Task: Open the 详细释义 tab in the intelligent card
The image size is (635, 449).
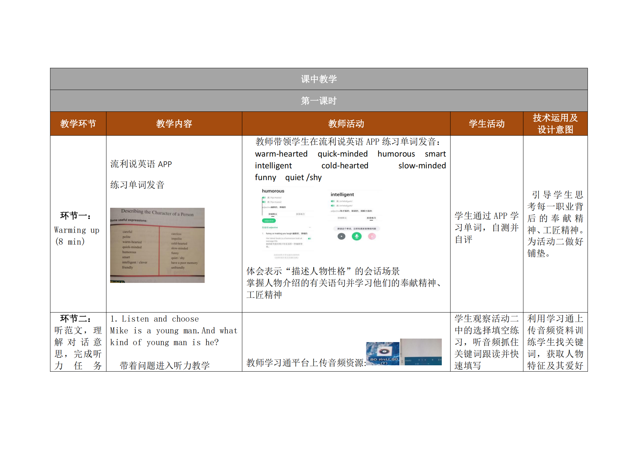Action: [342, 218]
